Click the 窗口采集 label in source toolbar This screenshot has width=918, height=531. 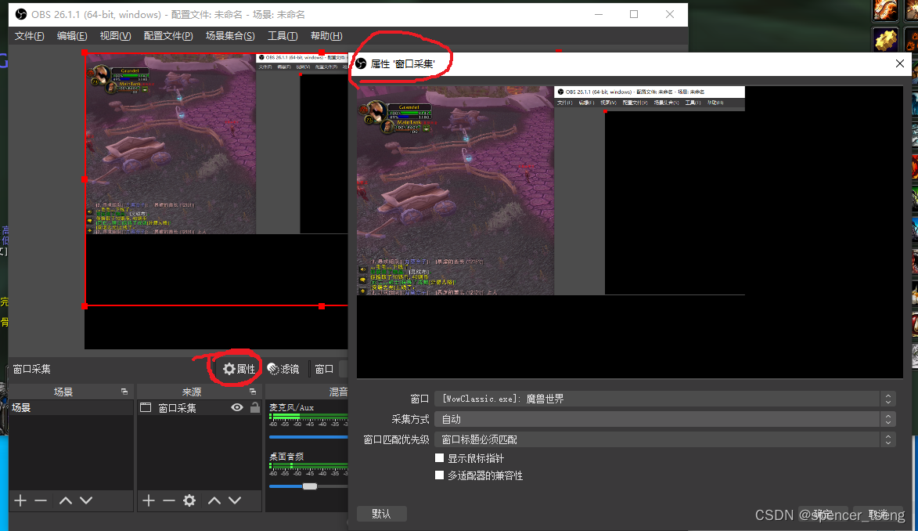(x=31, y=369)
